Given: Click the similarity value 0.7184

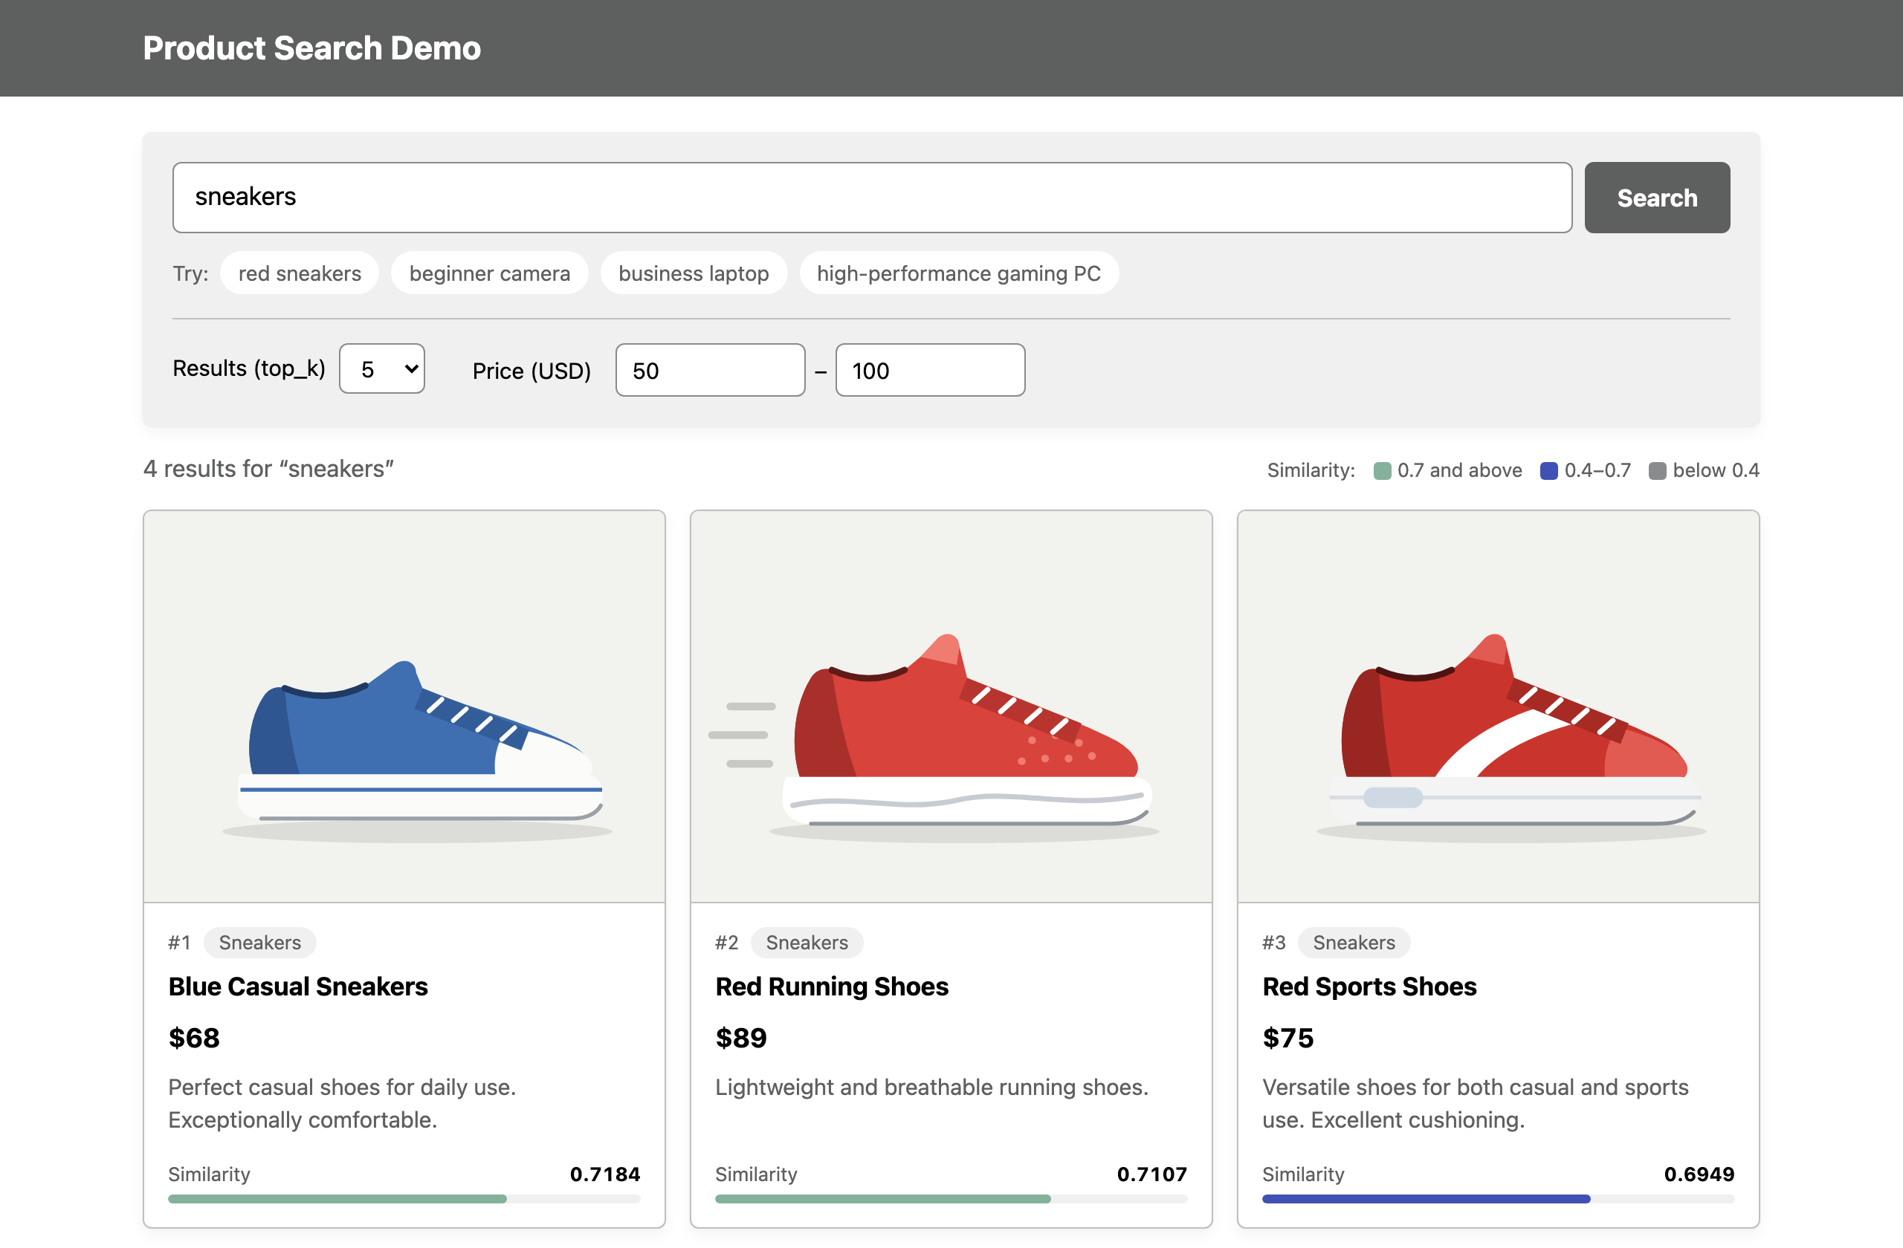Looking at the screenshot, I should 605,1174.
